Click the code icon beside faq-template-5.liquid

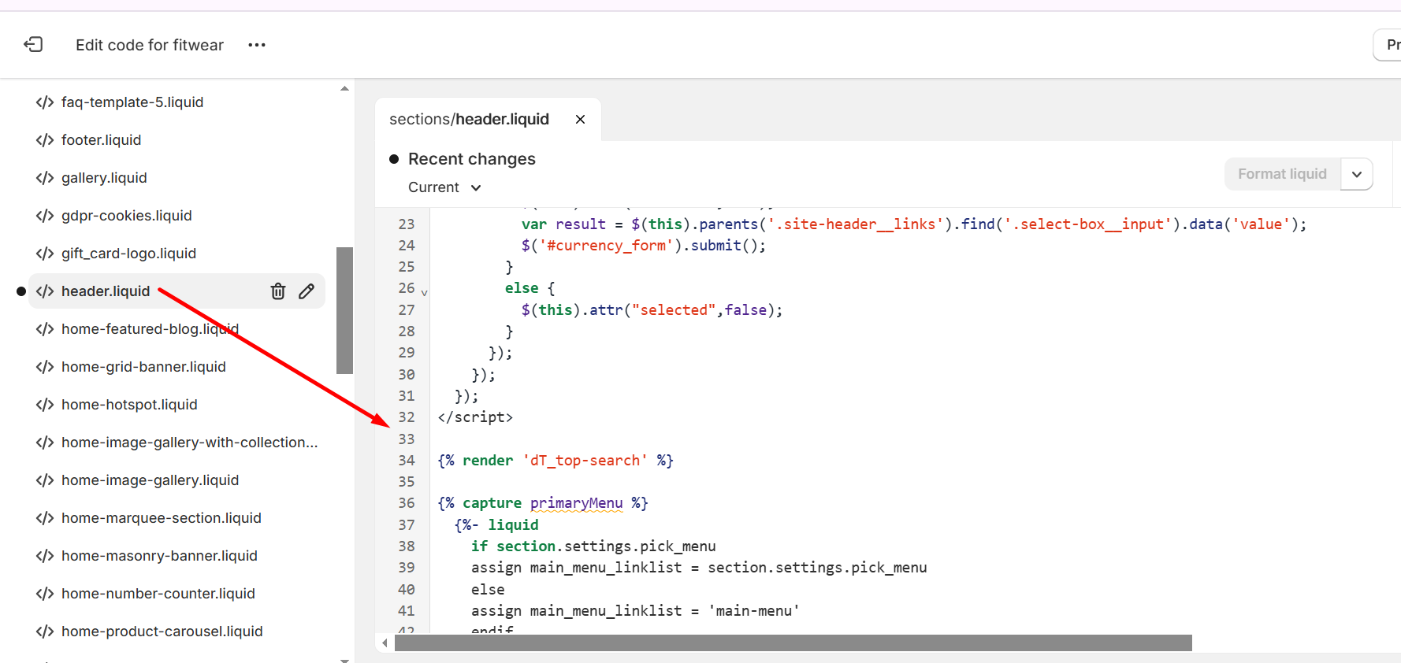[45, 102]
